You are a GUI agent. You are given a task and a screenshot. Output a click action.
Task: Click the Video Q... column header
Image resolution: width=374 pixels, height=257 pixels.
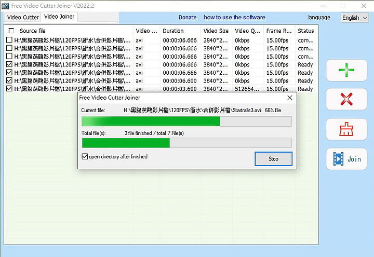coord(247,31)
